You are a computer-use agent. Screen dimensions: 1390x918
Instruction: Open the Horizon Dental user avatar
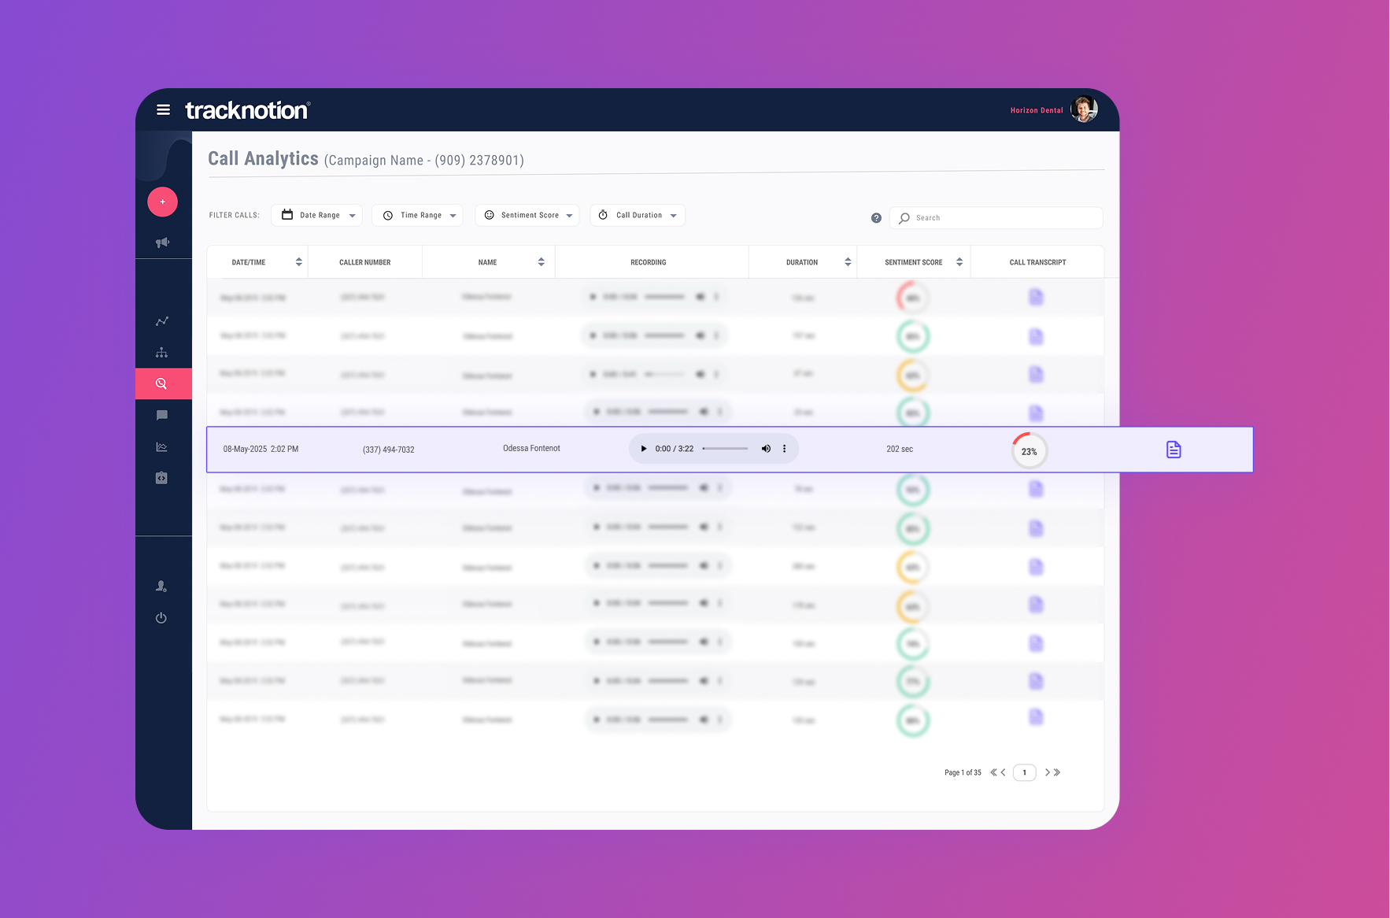(x=1084, y=109)
